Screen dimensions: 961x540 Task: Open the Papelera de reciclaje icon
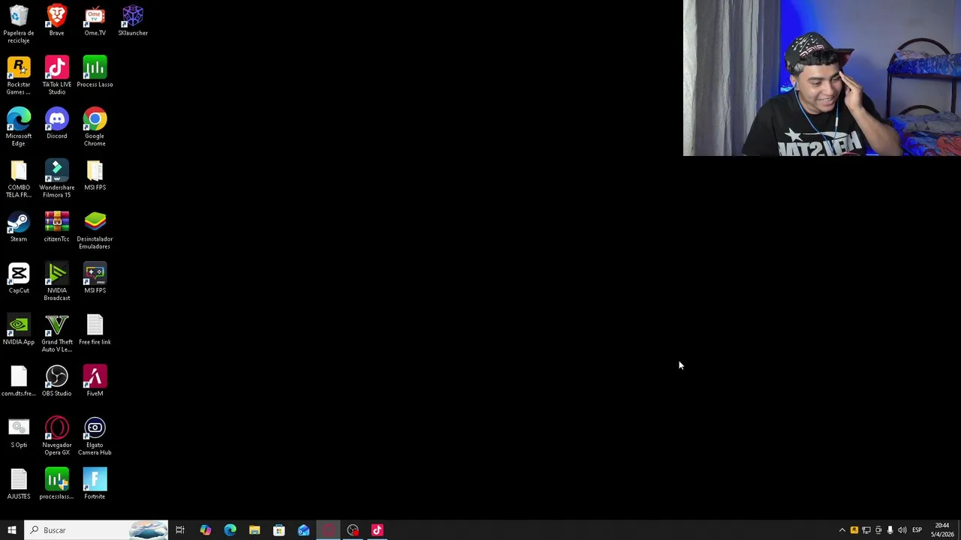click(19, 23)
